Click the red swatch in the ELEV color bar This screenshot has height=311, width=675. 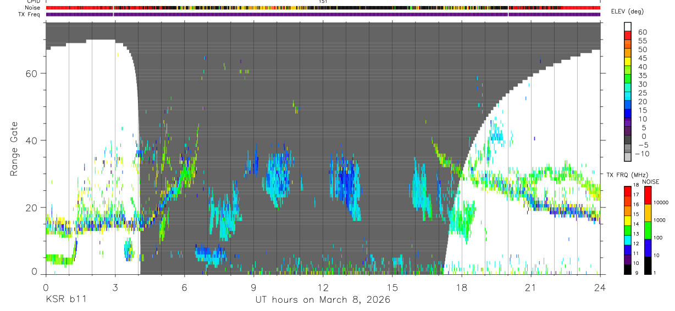tap(628, 35)
